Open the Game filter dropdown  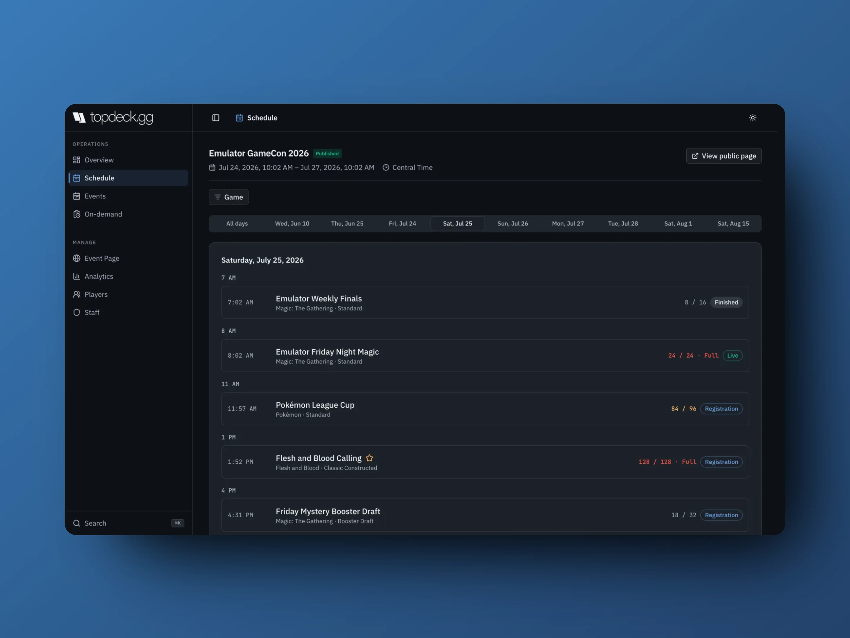[x=229, y=197]
